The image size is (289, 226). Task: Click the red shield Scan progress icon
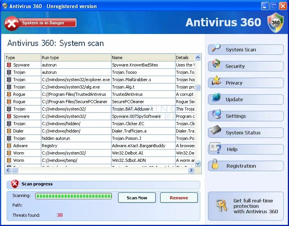pyautogui.click(x=15, y=184)
